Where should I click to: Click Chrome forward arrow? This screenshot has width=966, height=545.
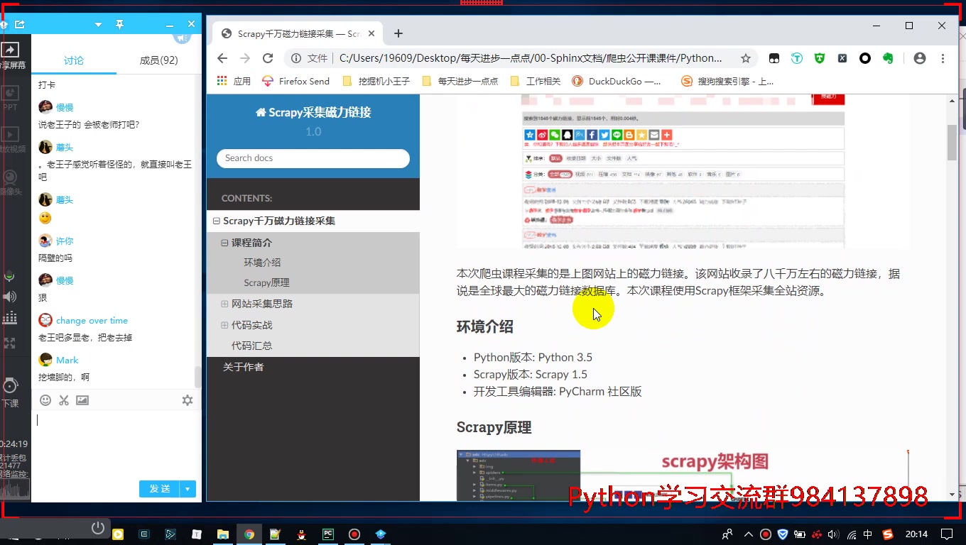pyautogui.click(x=245, y=58)
